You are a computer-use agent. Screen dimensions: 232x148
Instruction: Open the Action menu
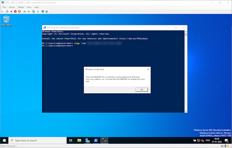pyautogui.click(x=12, y=7)
